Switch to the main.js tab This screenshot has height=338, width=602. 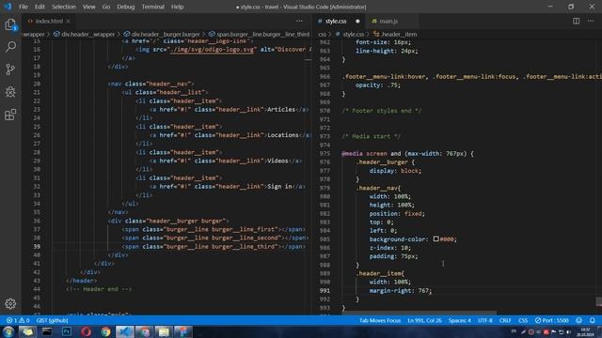pos(388,21)
